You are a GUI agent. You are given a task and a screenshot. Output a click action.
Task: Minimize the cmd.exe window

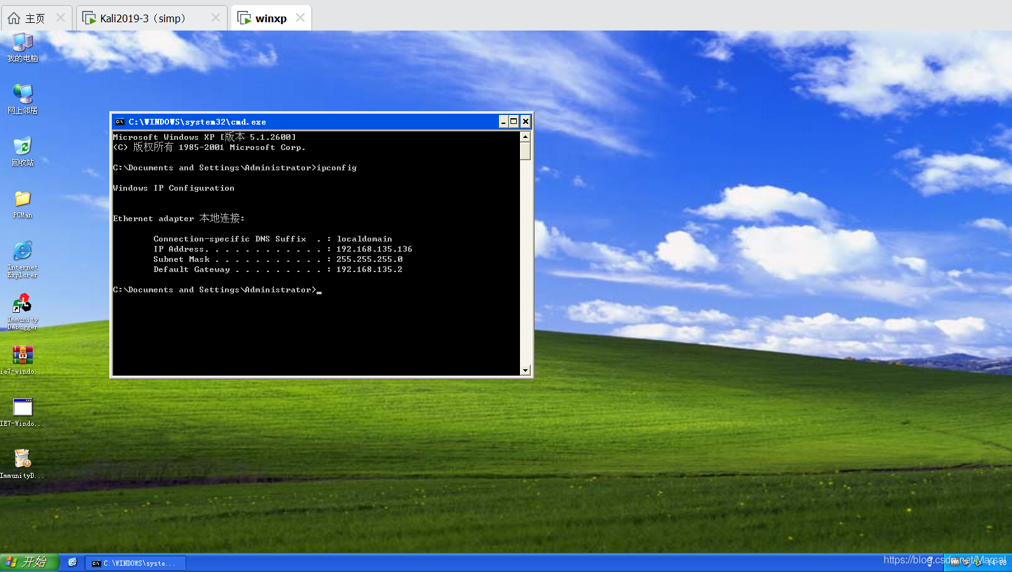[x=503, y=121]
